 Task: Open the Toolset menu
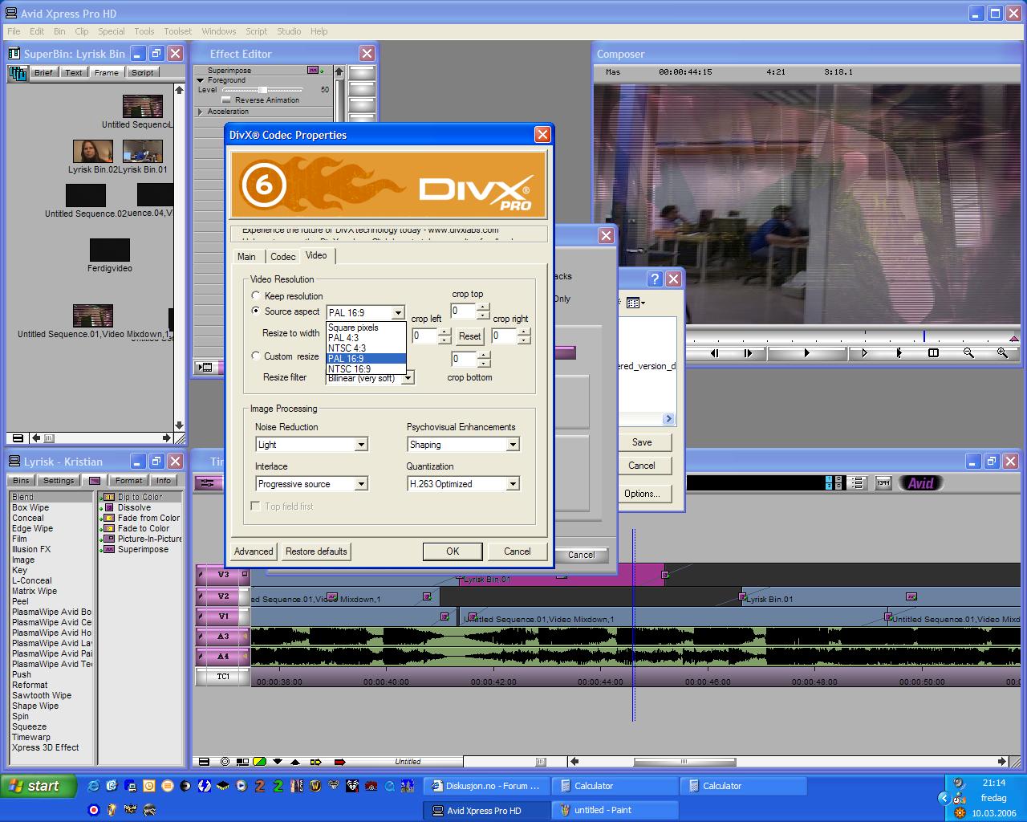click(x=178, y=31)
